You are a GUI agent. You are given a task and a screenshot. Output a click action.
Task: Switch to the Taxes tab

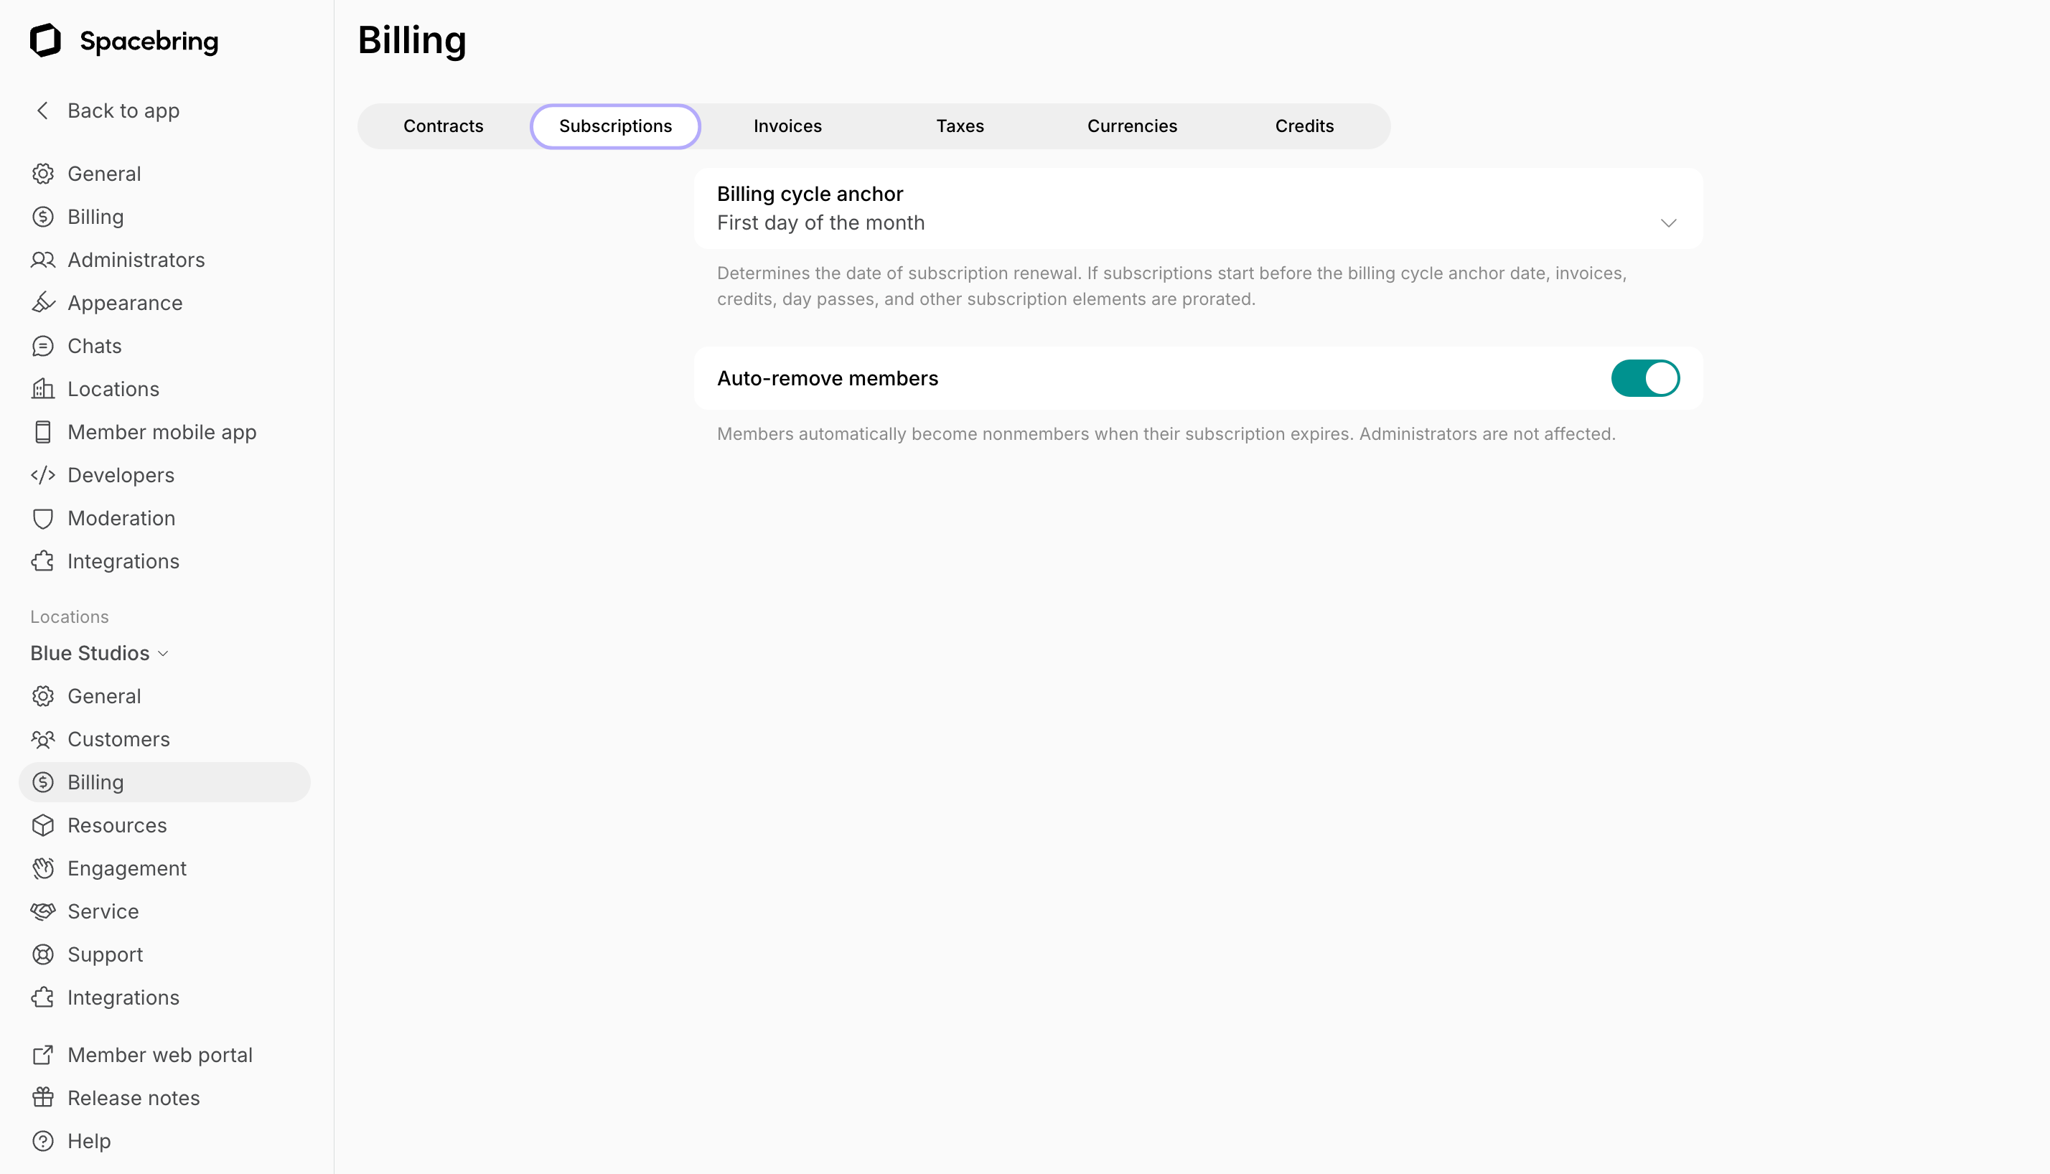coord(960,126)
